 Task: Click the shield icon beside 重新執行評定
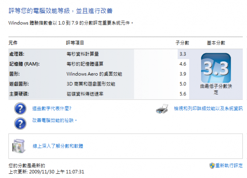[x=212, y=166]
